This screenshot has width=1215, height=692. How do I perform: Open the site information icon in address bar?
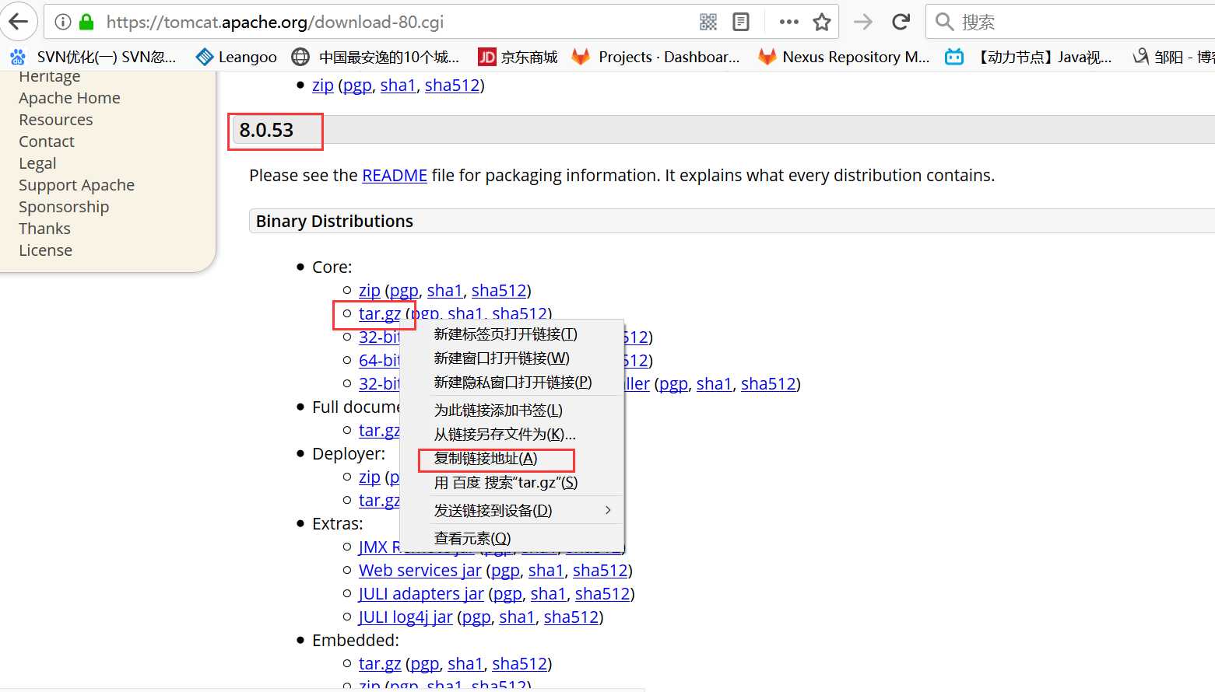63,22
